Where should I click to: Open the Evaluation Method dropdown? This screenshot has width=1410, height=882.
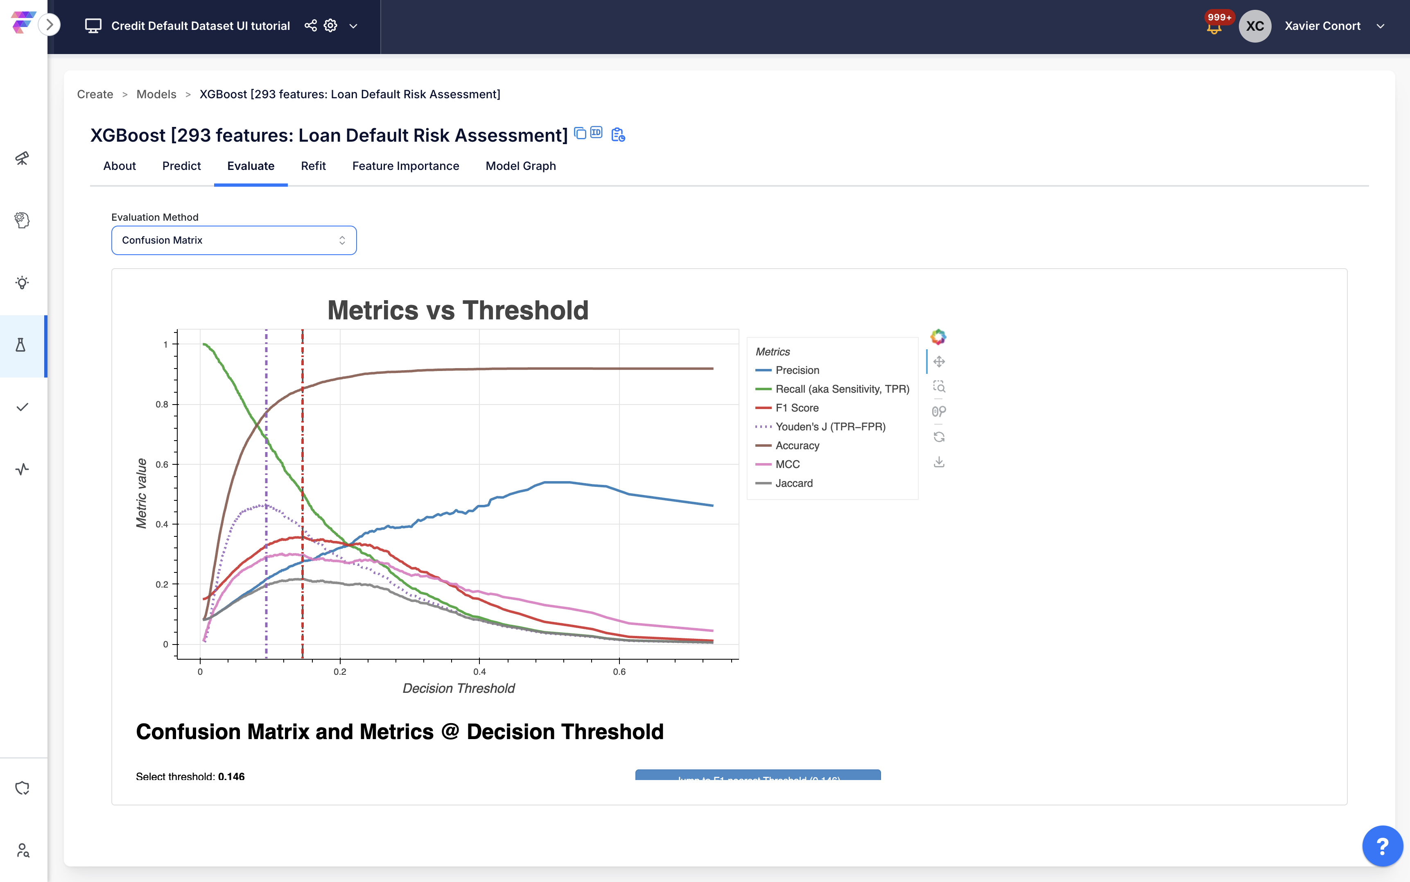tap(234, 240)
